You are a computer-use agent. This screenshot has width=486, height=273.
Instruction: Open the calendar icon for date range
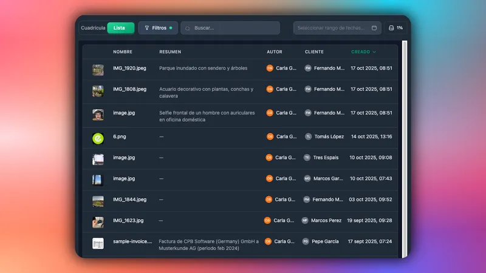tap(374, 28)
